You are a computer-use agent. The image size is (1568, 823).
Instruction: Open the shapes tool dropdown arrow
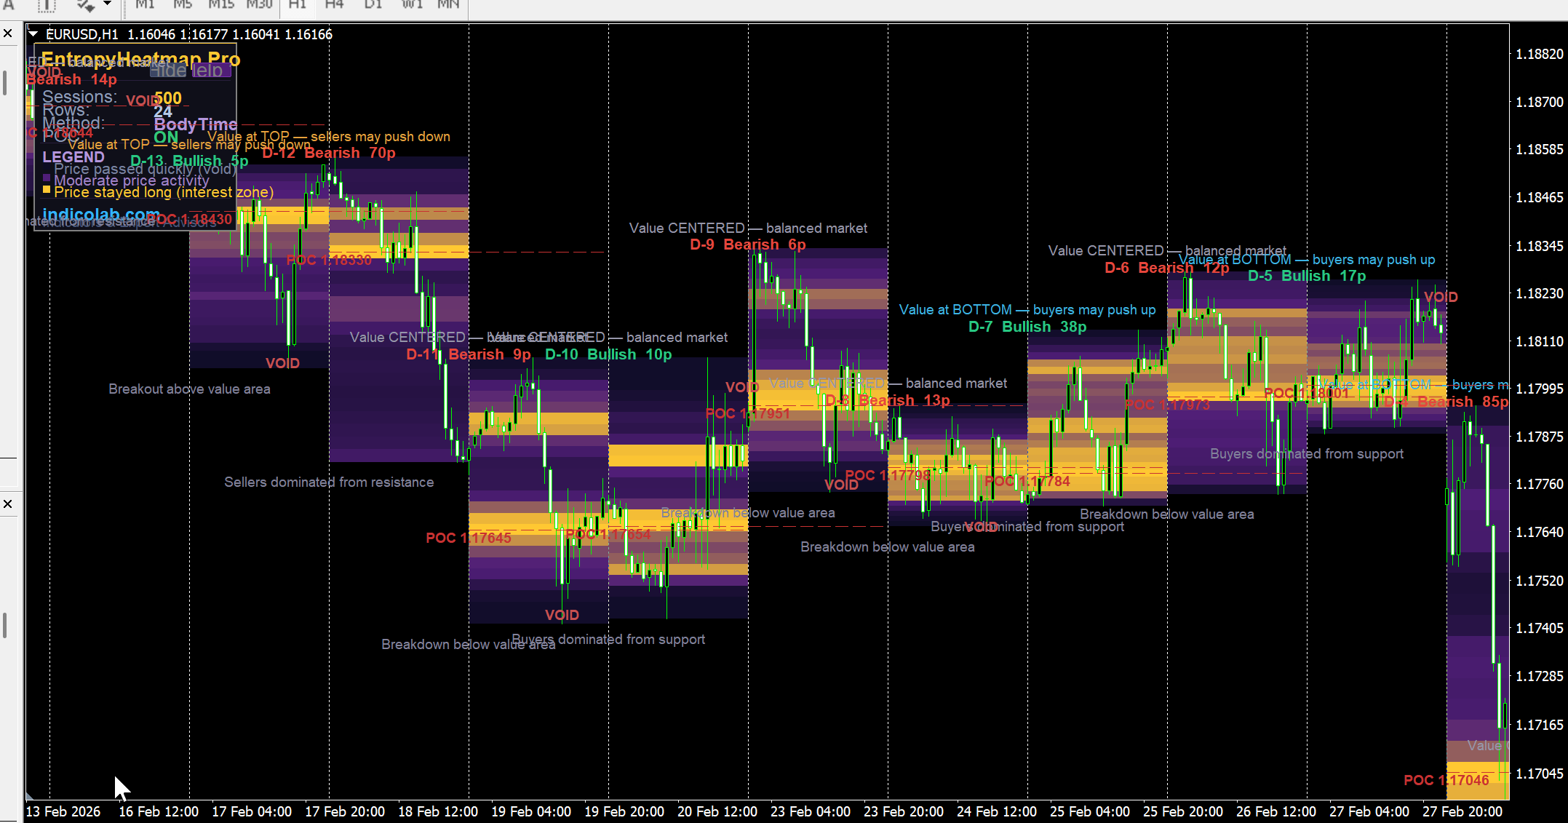pos(107,4)
